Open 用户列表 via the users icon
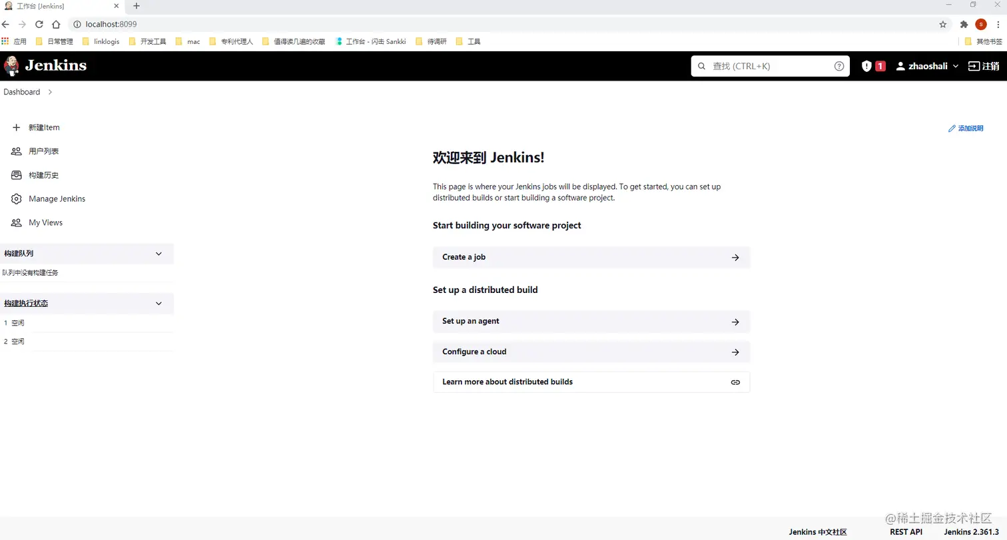The width and height of the screenshot is (1007, 540). tap(16, 151)
